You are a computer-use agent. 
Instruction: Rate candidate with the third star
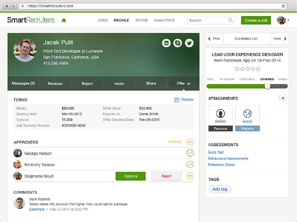coord(247,68)
